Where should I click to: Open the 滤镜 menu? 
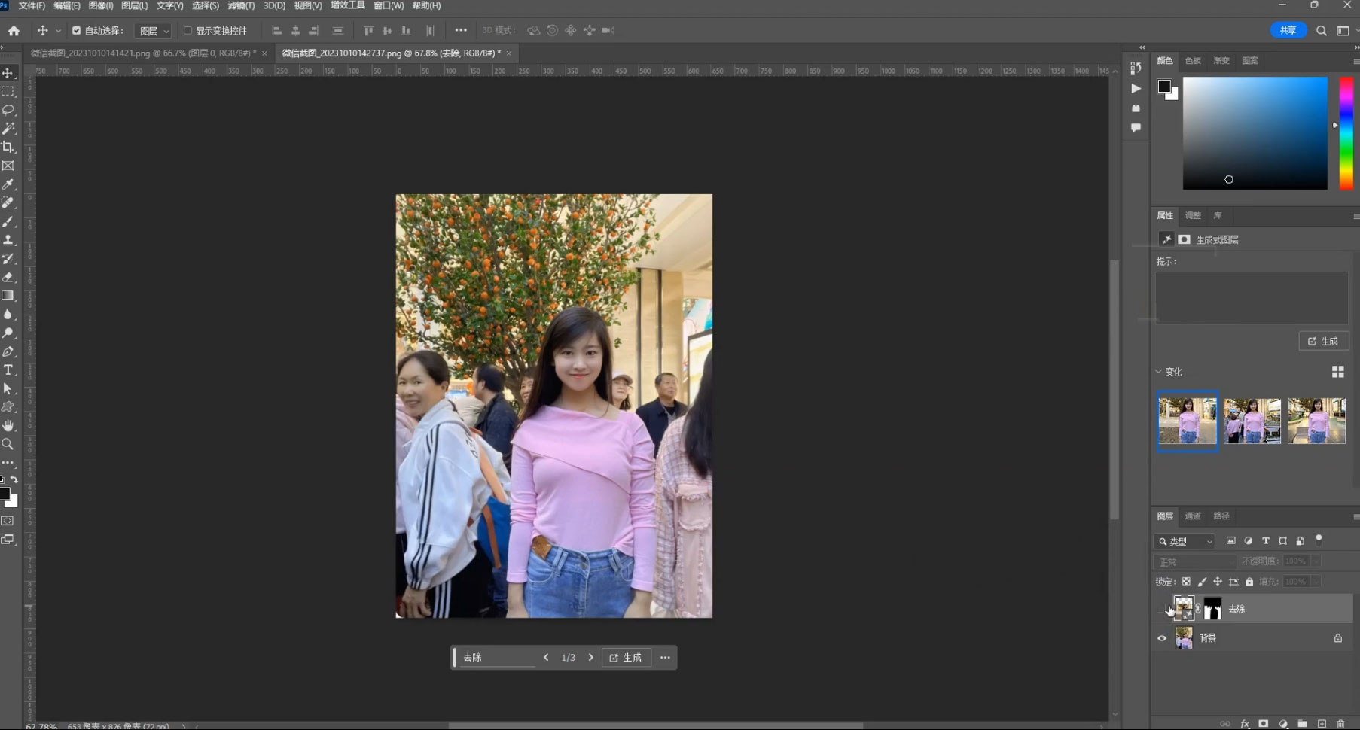coord(239,5)
